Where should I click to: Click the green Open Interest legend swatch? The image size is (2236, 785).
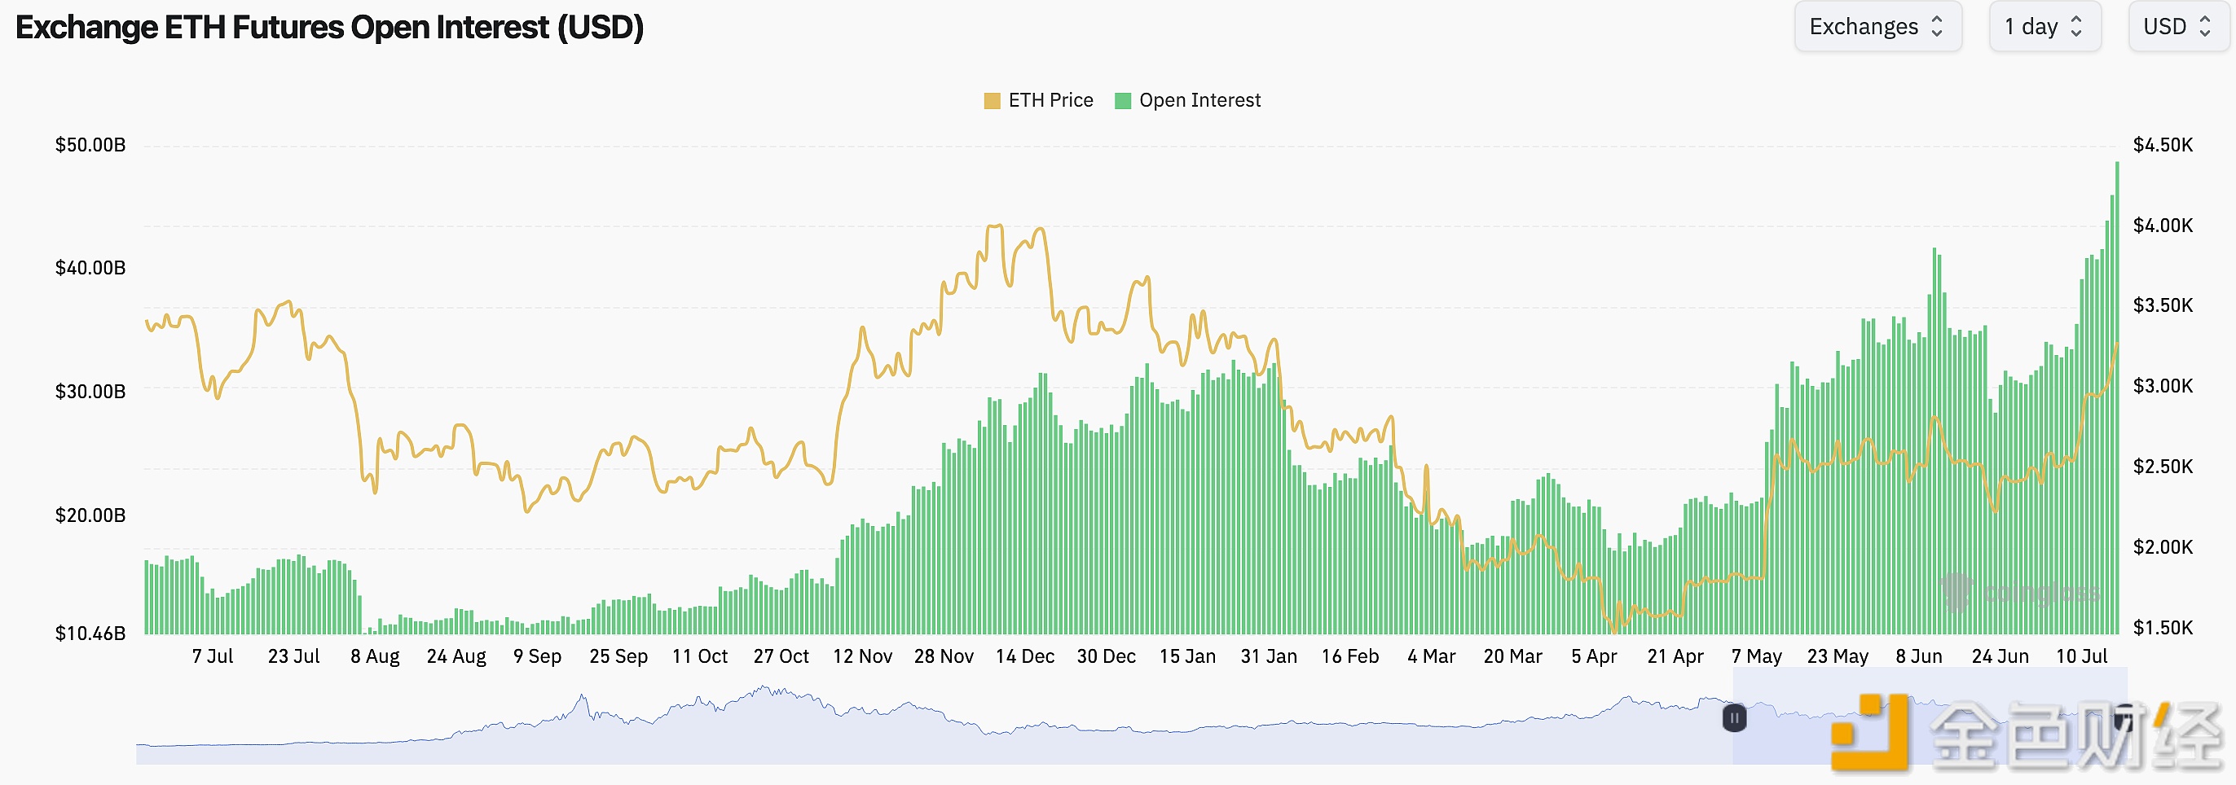(1122, 102)
